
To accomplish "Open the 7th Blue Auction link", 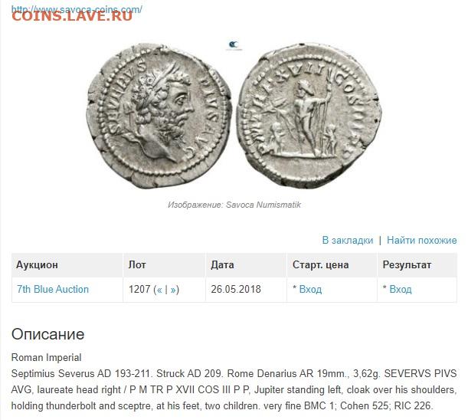I will (53, 289).
